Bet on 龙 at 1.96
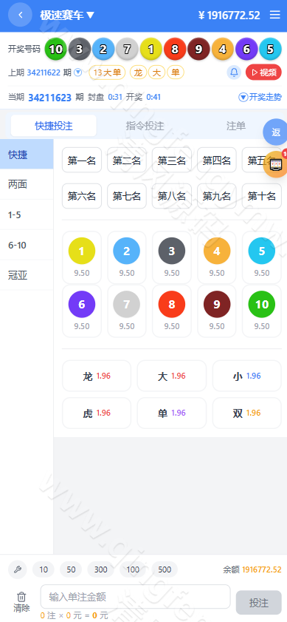The height and width of the screenshot is (622, 287). tap(97, 376)
